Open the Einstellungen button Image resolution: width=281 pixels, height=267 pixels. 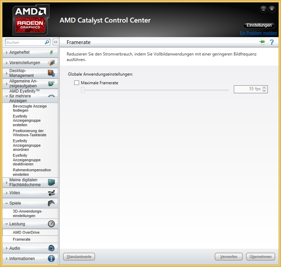(x=259, y=25)
